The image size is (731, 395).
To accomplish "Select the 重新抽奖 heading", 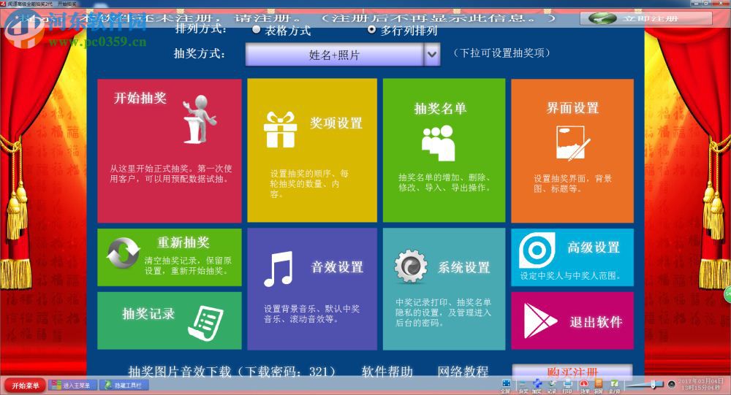I will click(183, 242).
